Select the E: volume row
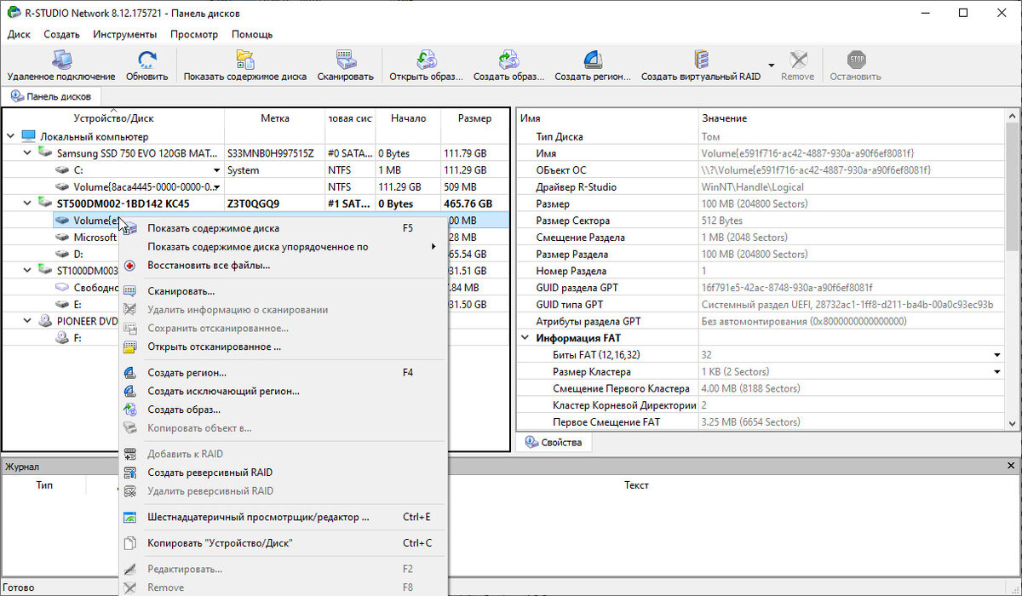 pos(60,304)
